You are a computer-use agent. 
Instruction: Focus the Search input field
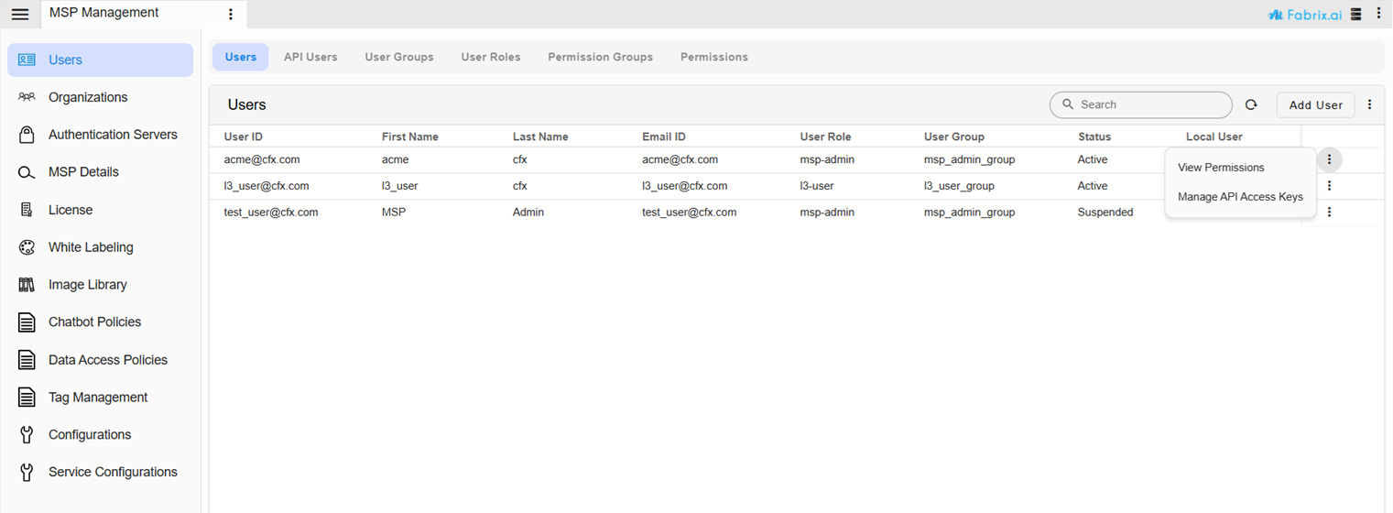1141,104
